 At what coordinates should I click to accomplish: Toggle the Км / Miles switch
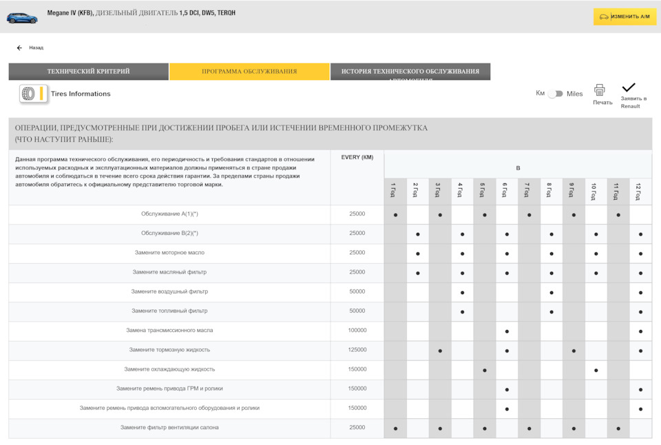click(555, 94)
